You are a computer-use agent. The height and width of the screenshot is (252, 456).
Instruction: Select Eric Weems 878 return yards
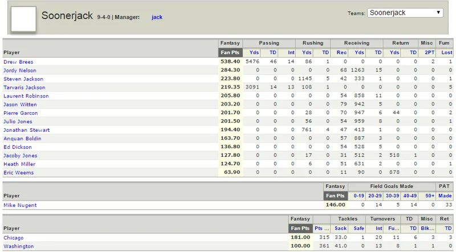click(394, 172)
